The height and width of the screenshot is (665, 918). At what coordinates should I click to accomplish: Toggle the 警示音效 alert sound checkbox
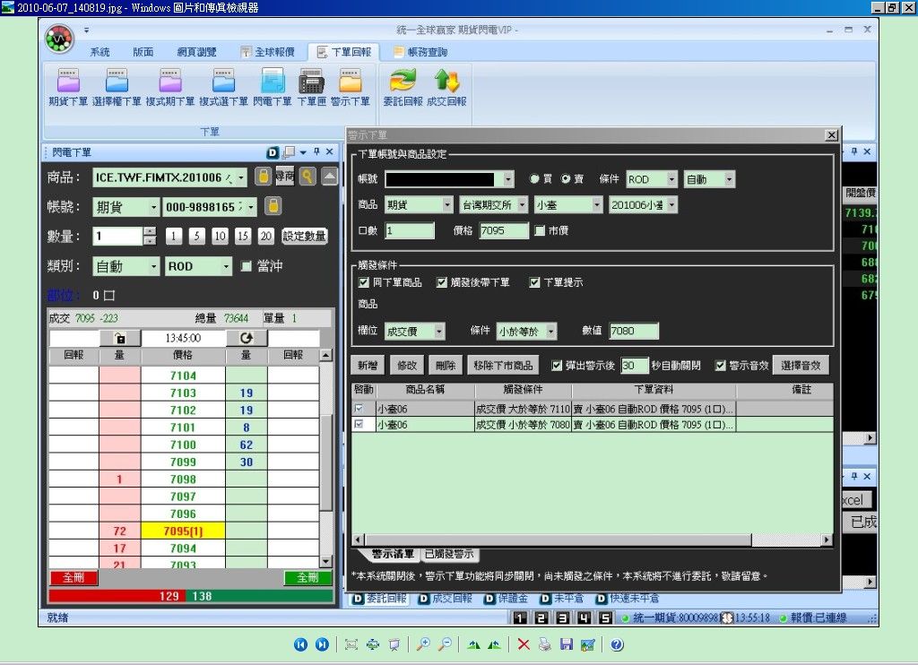[x=720, y=366]
